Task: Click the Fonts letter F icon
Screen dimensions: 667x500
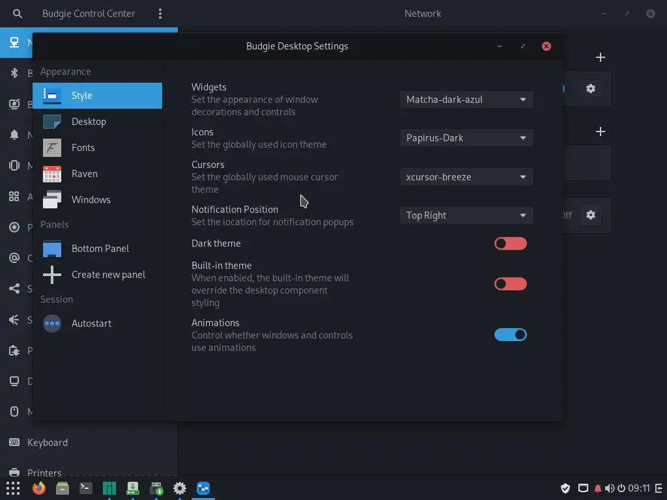Action: tap(52, 148)
